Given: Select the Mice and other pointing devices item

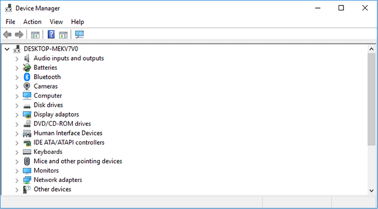Looking at the screenshot, I should pos(78,161).
